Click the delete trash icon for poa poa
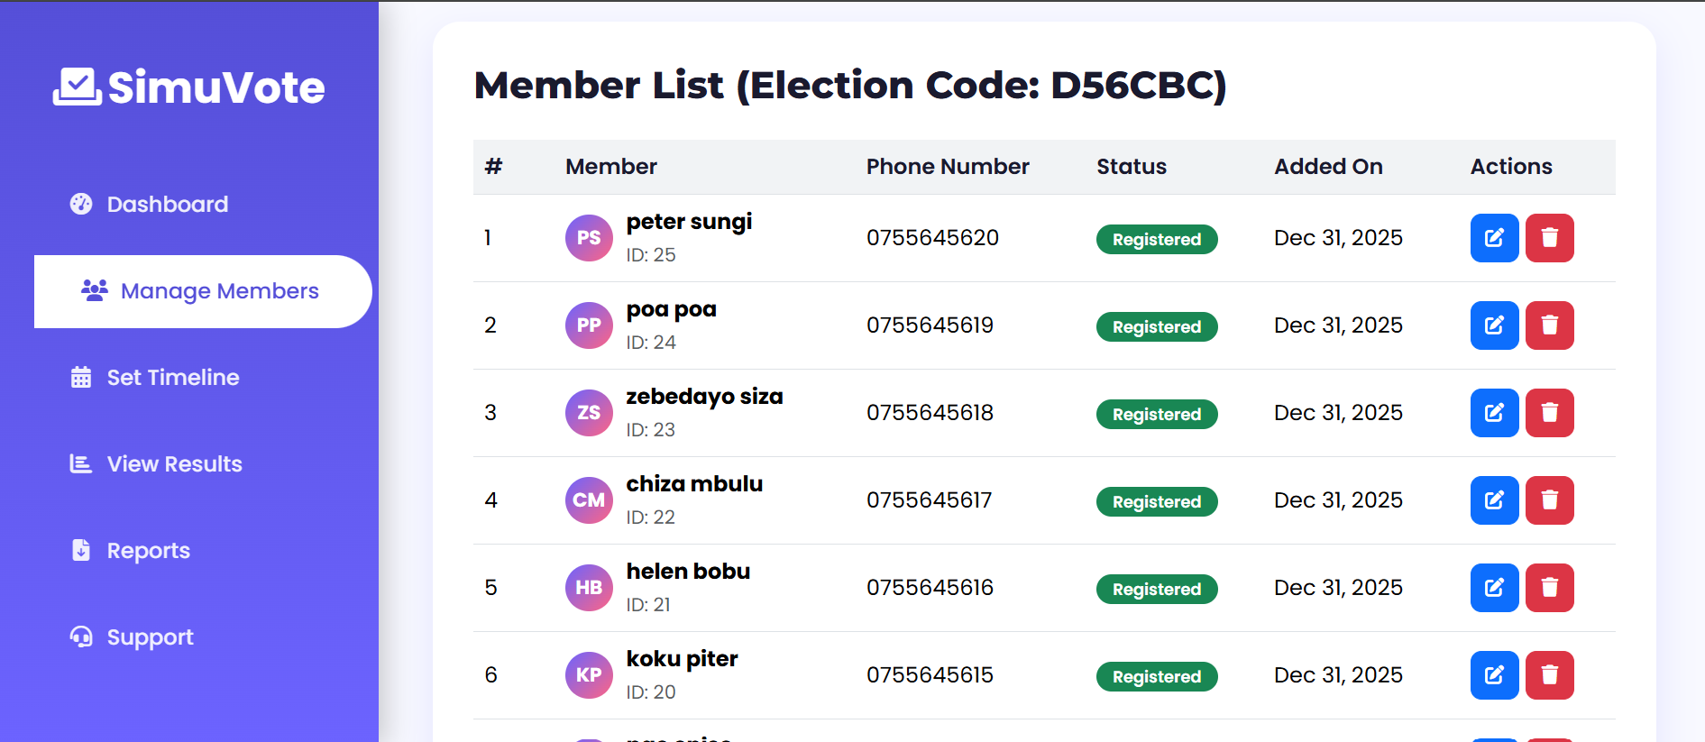 (1550, 325)
